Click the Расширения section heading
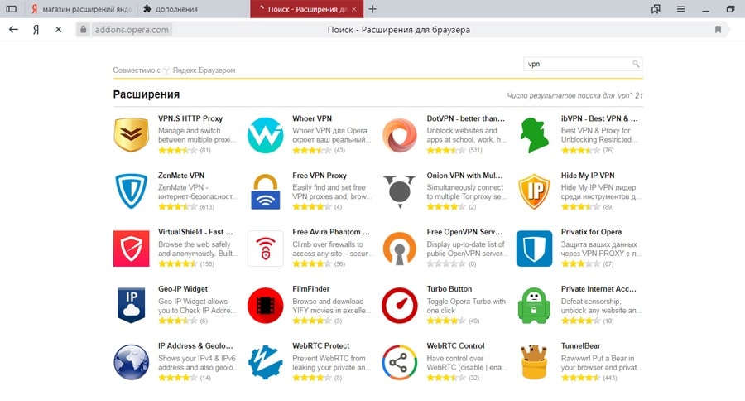Screen dimensions: 745x401 pos(147,94)
